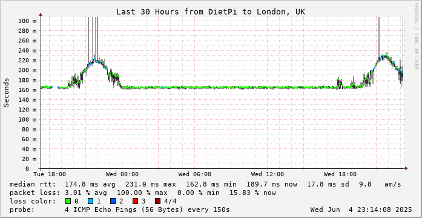Screen dimensions: 422x218
Task: Click the red loss color 3 swatch
Action: (x=136, y=201)
